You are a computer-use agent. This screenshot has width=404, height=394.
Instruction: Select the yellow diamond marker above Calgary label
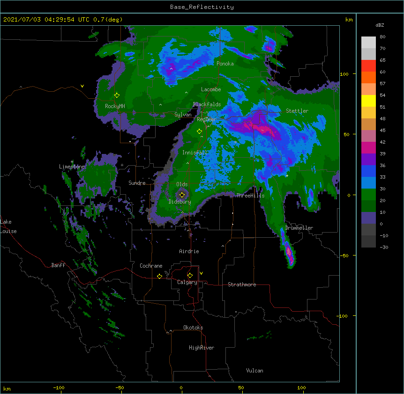tap(190, 276)
